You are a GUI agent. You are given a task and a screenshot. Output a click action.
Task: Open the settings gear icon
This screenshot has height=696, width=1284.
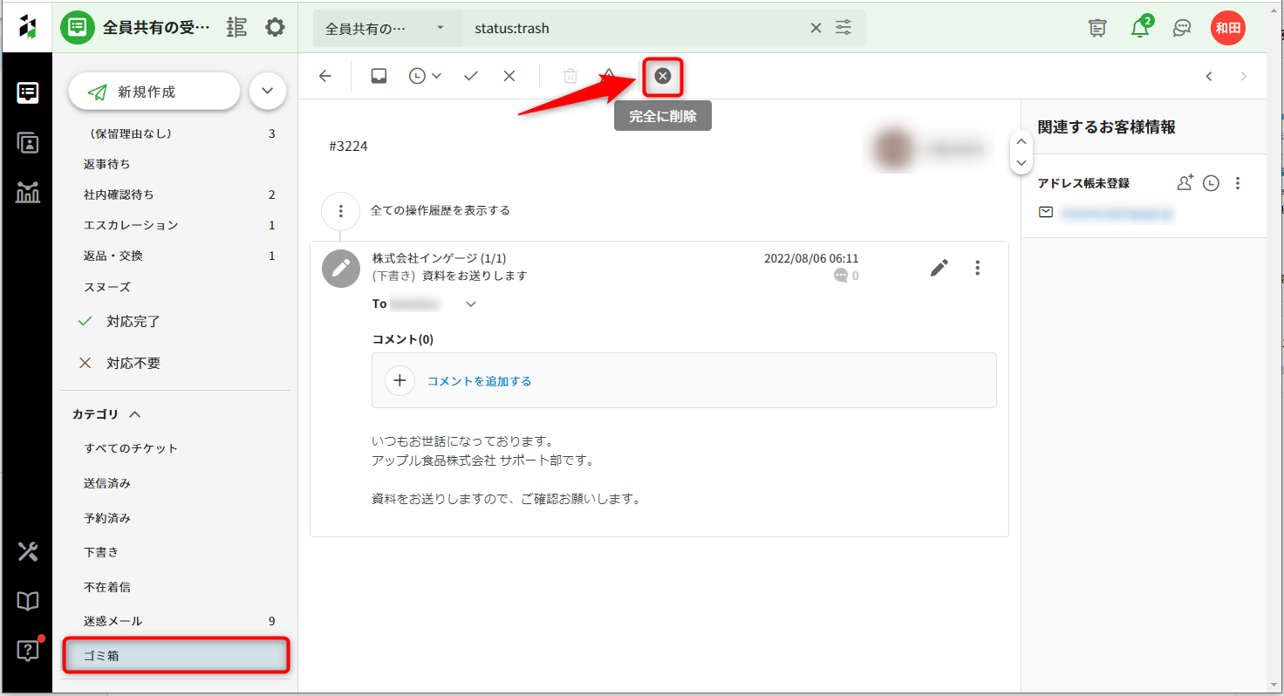(275, 28)
